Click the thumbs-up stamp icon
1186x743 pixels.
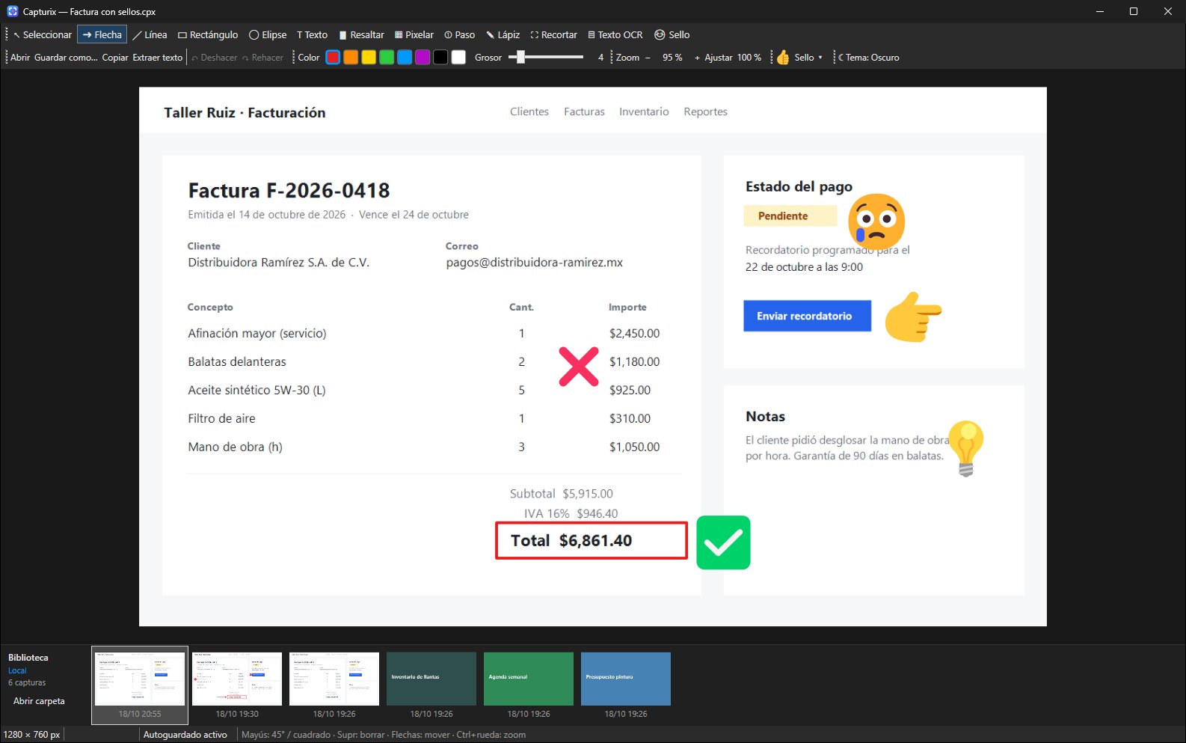click(782, 58)
